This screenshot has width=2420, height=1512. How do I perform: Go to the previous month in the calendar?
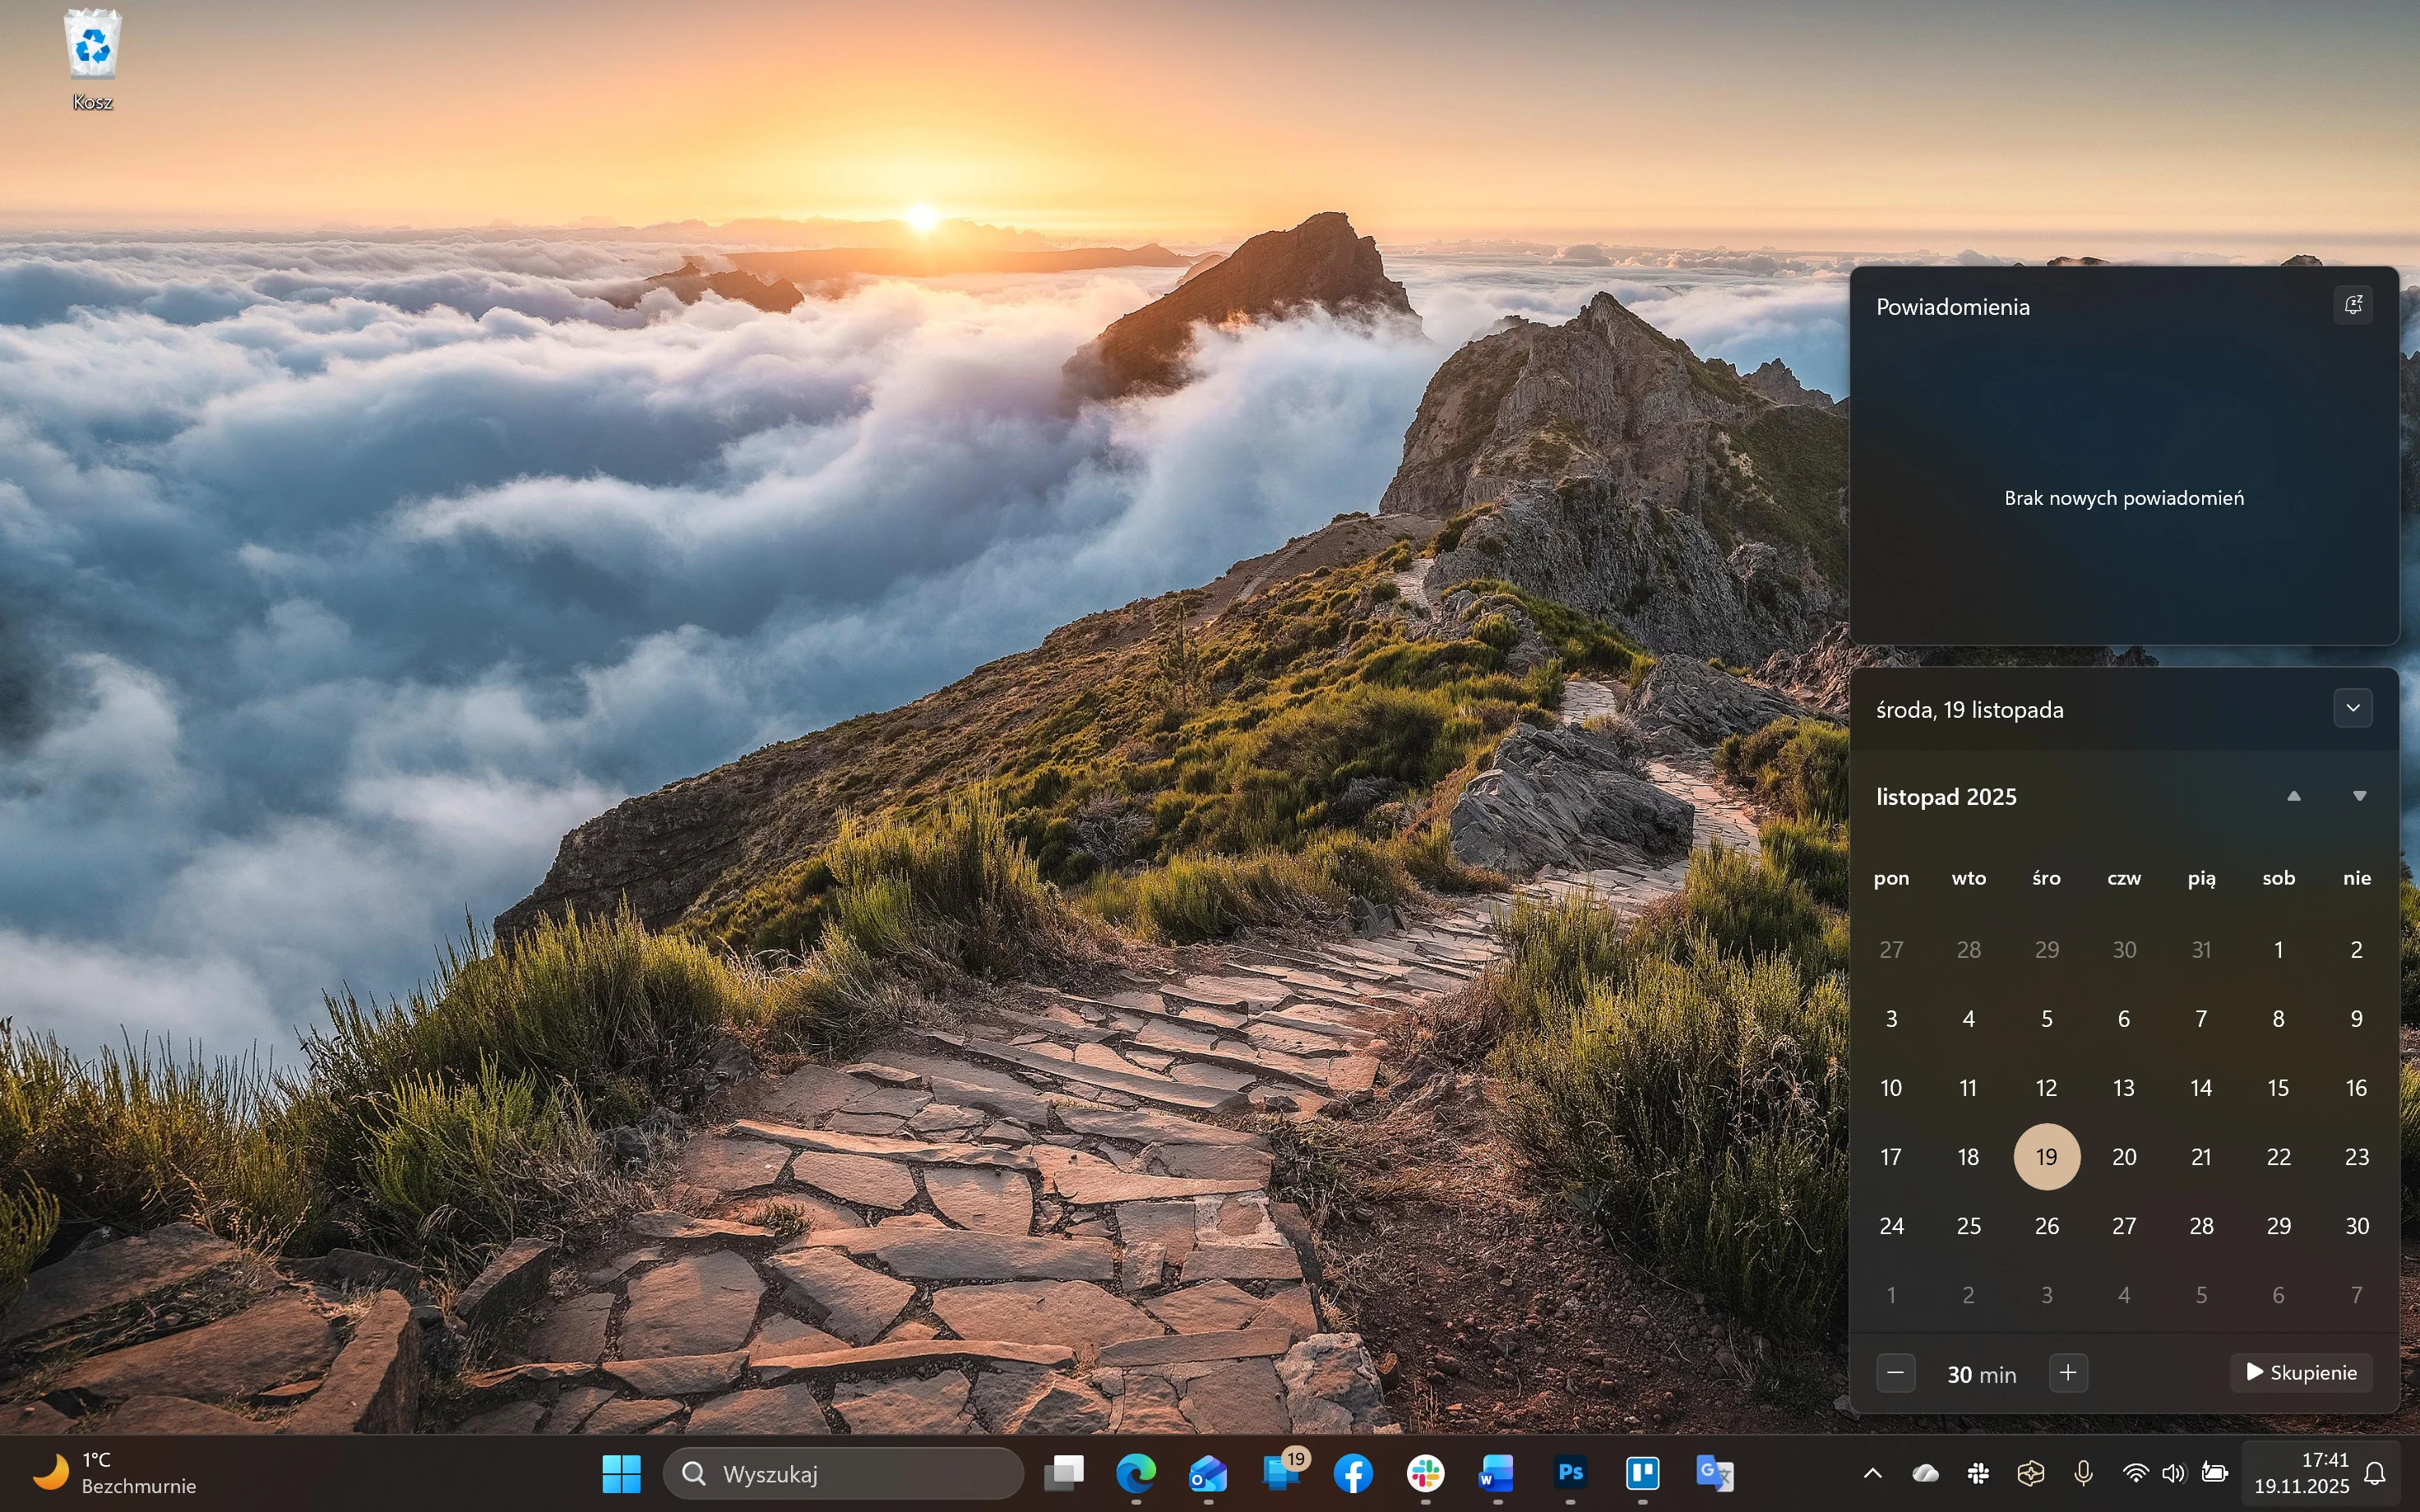[x=2294, y=796]
